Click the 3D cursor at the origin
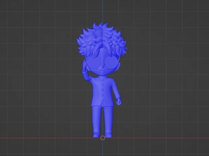This screenshot has height=156, width=209. click(x=103, y=138)
